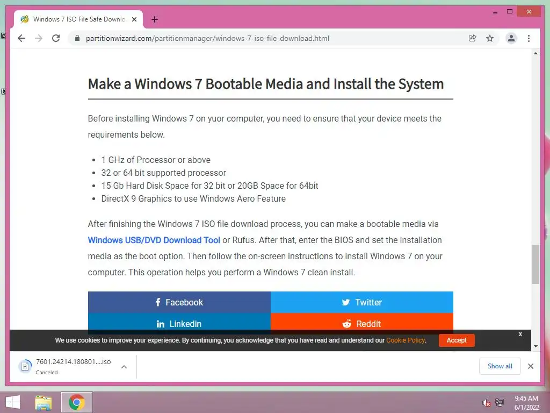Share this page via share icon
Viewport: 550px width, 413px height.
(473, 38)
